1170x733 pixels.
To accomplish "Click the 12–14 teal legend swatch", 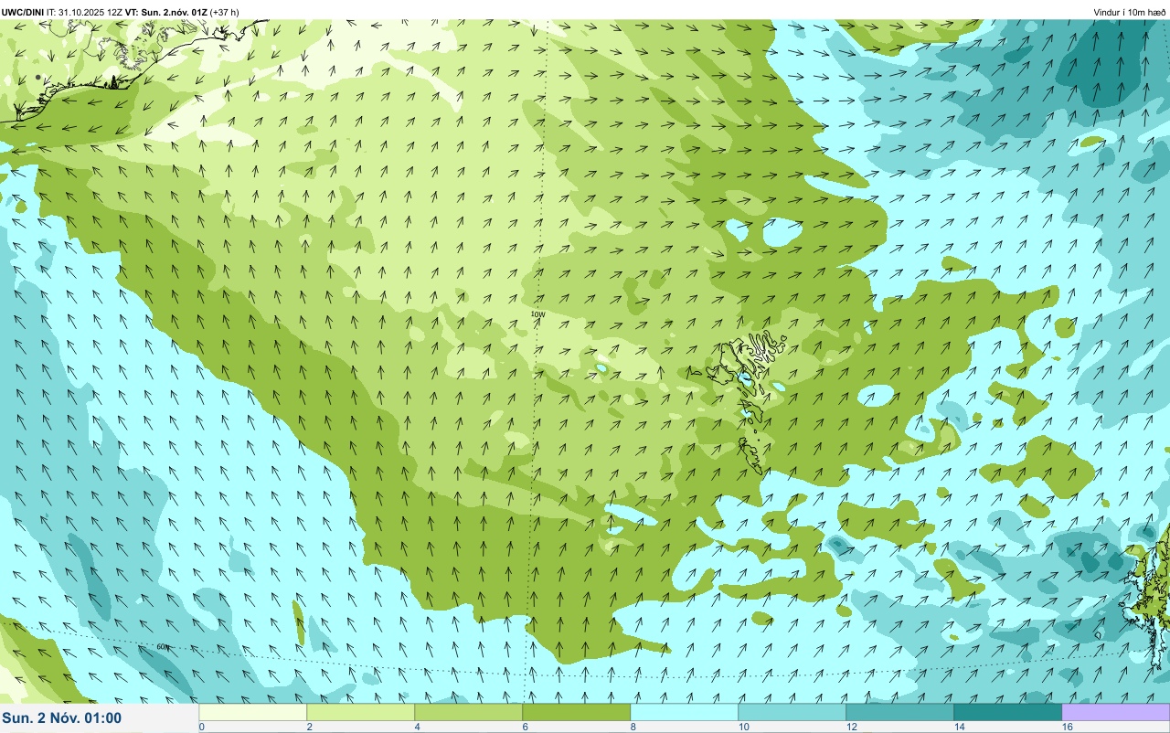I will 899,712.
